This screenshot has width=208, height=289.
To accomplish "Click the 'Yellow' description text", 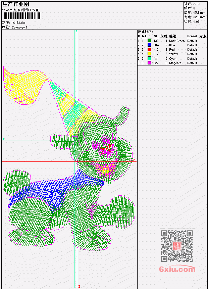I will click(173, 54).
